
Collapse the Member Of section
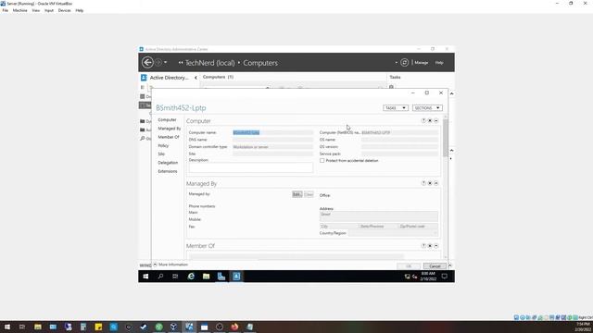[436, 246]
